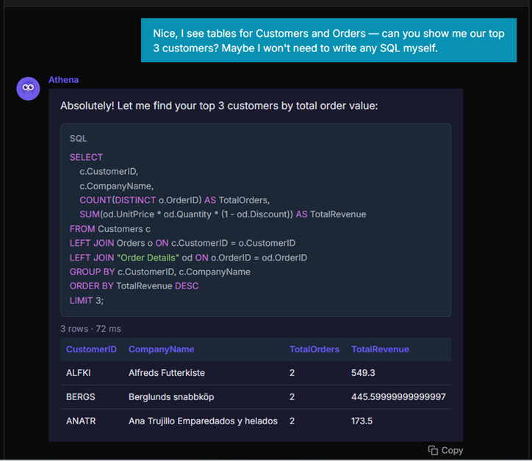Select the ALFKI customer ID cell

[77, 373]
